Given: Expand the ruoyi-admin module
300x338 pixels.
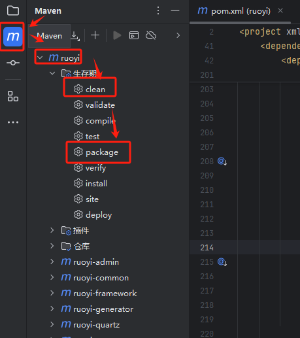Looking at the screenshot, I should 52,262.
